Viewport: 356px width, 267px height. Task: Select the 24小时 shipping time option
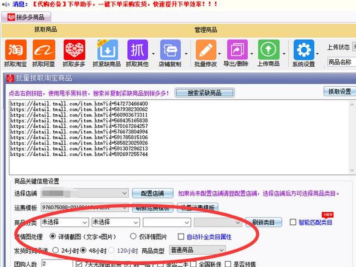point(55,250)
